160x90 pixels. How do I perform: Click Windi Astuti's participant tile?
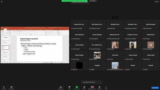(151, 35)
